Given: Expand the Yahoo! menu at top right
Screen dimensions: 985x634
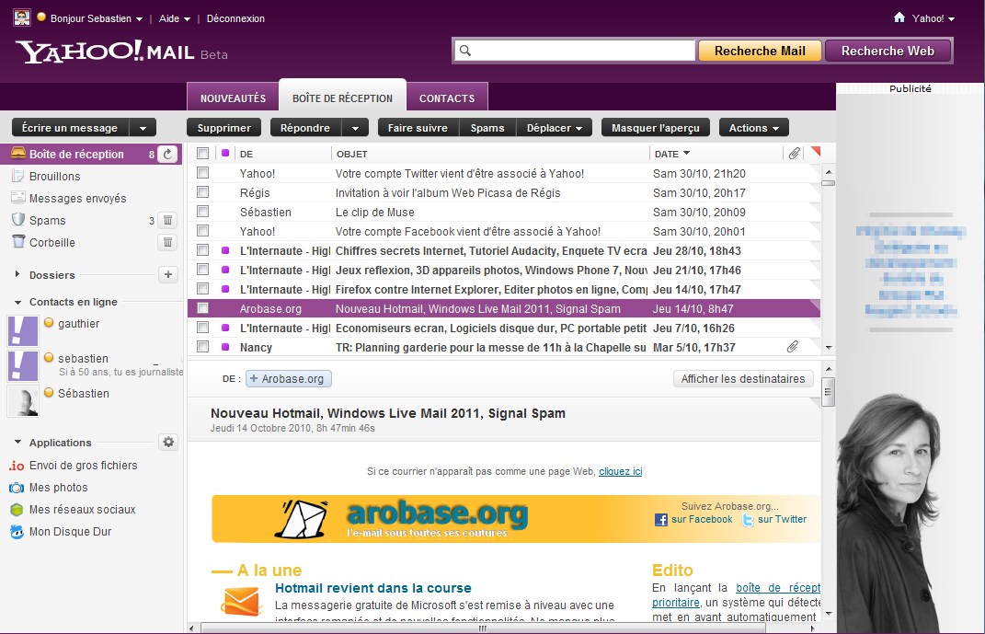Looking at the screenshot, I should click(x=951, y=19).
